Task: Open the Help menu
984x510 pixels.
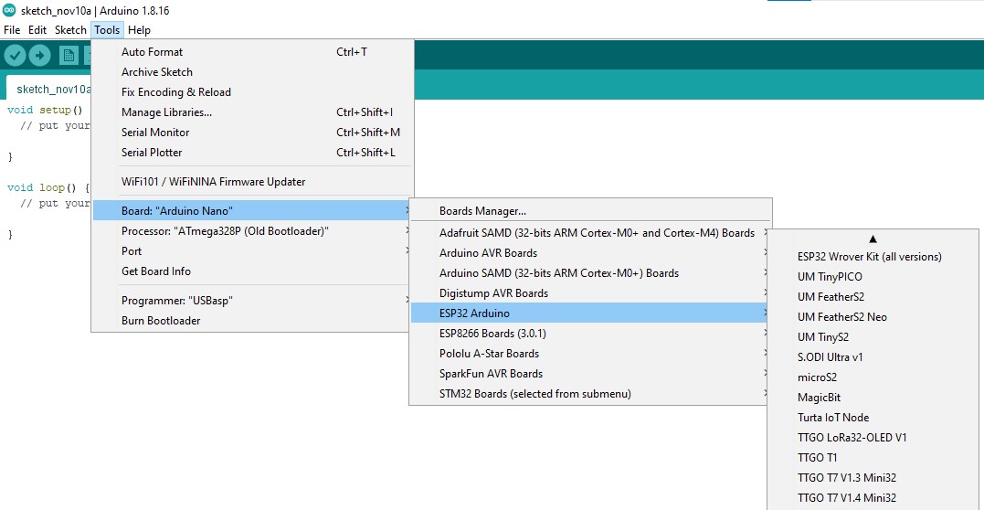Action: point(139,30)
